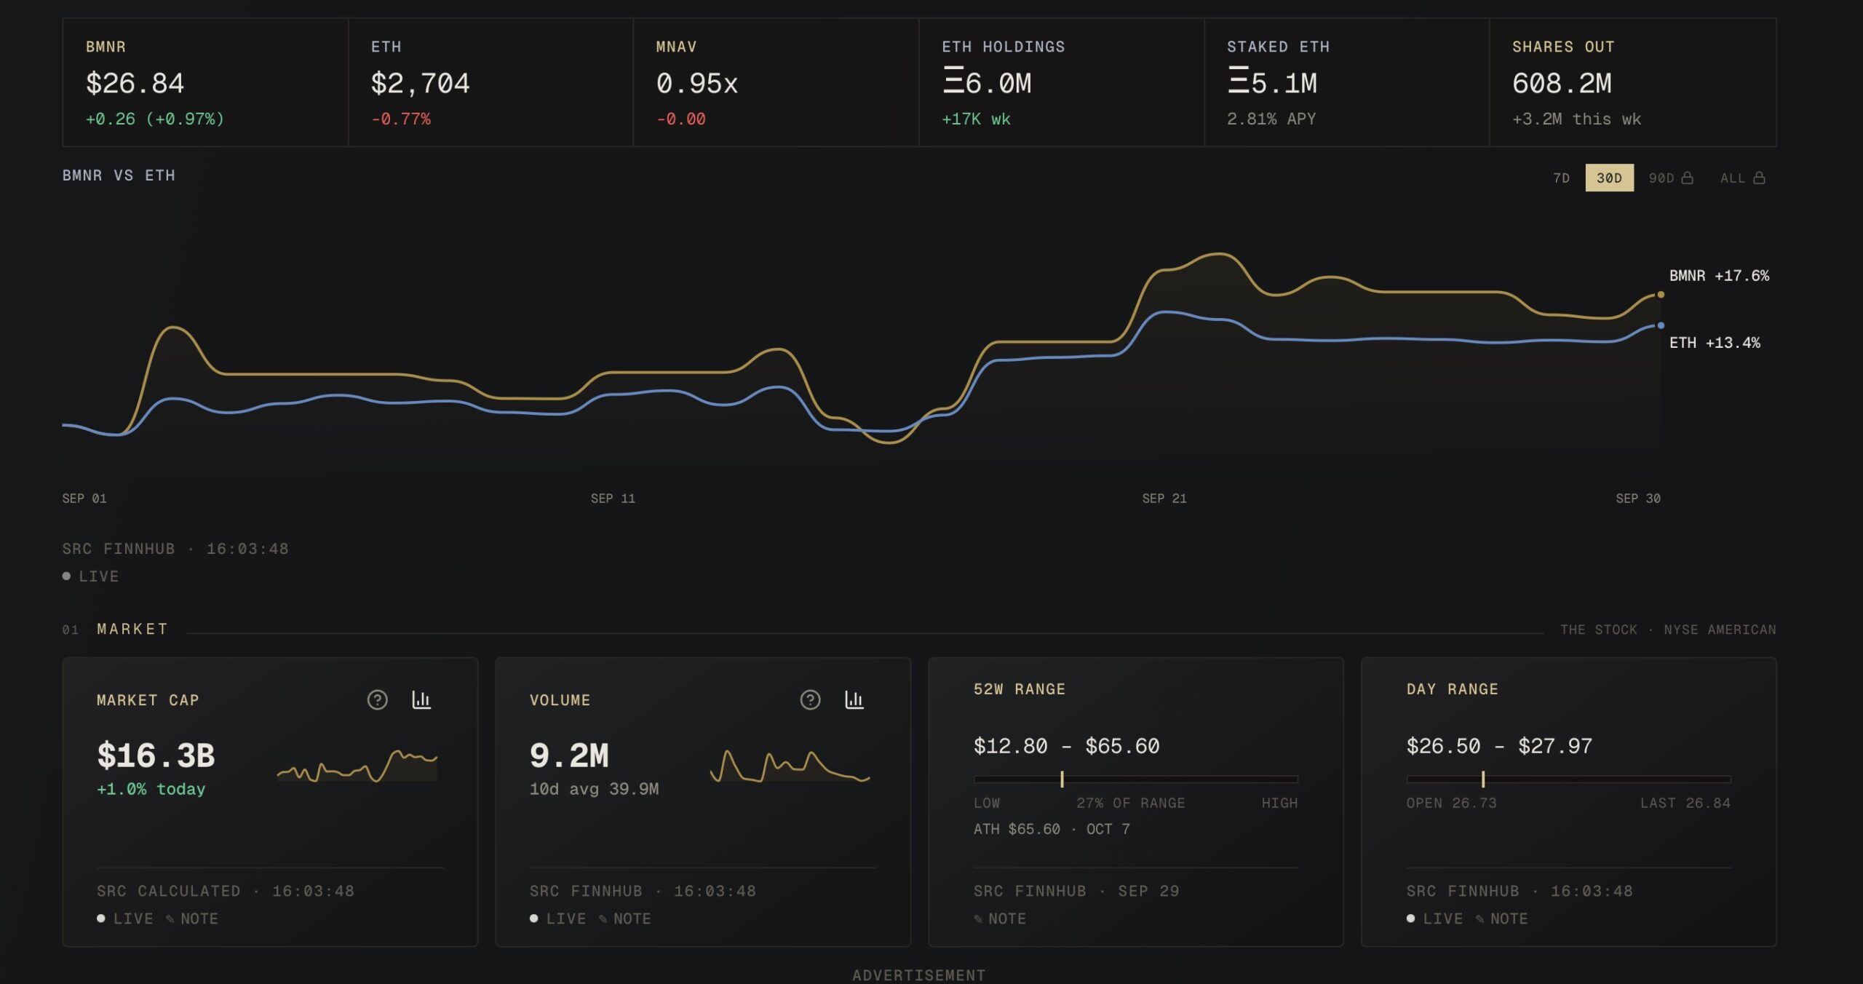Click the OPEN 26.73 text
The image size is (1863, 984).
pos(1451,803)
